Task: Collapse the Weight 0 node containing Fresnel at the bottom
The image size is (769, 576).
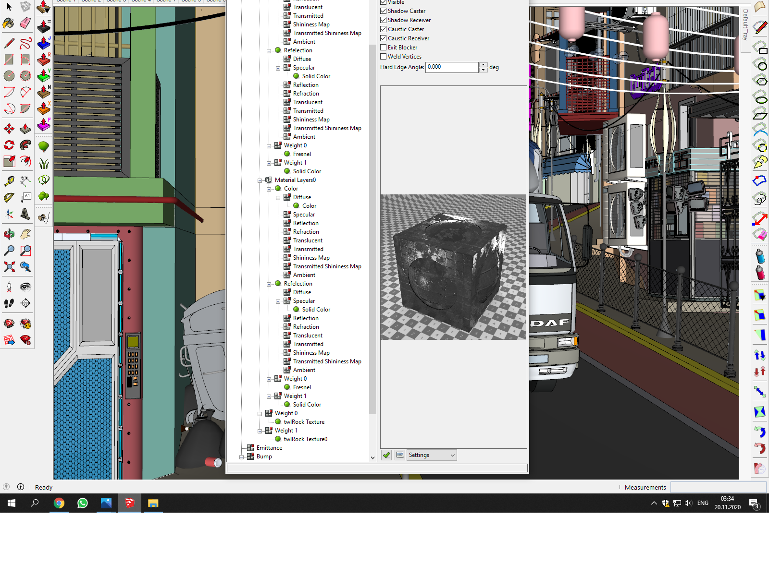Action: 269,379
